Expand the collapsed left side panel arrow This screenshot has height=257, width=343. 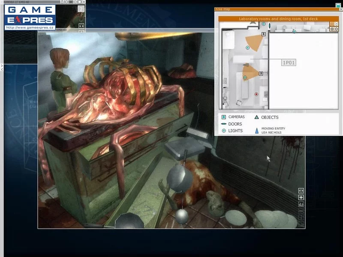point(2,67)
